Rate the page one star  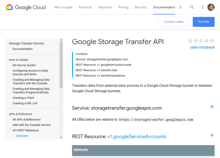pos(190,41)
